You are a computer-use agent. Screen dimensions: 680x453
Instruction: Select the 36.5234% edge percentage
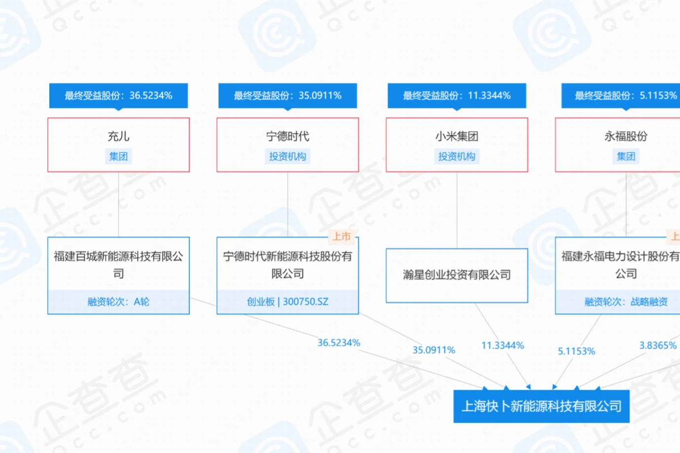[x=339, y=343]
